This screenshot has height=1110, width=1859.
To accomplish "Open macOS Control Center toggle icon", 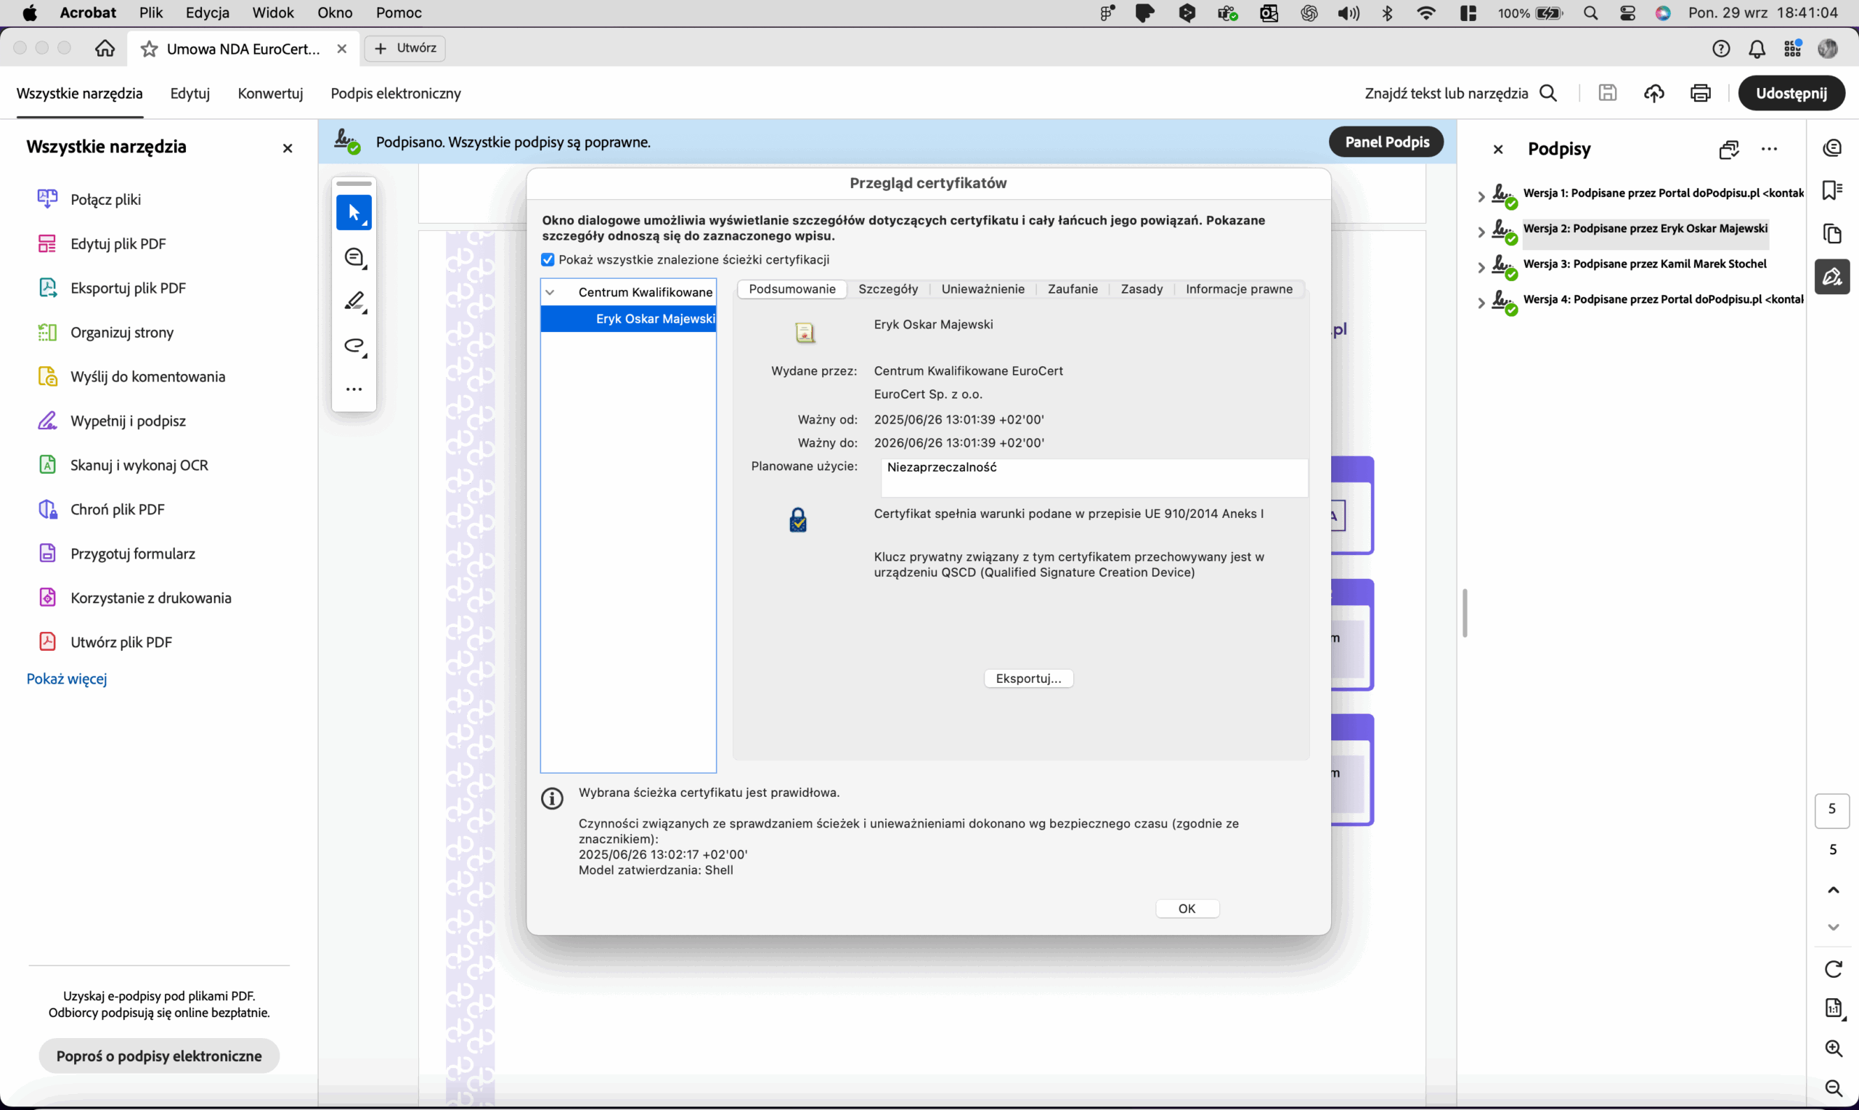I will pos(1627,13).
